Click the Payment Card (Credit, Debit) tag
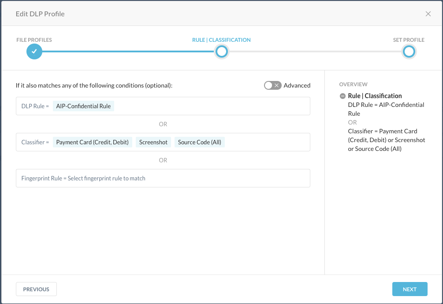Viewport: 443px width, 304px height. [92, 142]
